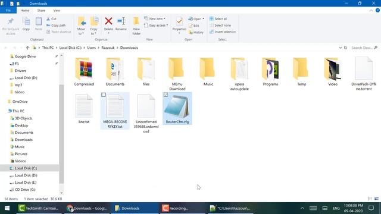Viewport: 381px width, 214px height.
Task: Open the File menu tab
Action: coord(8,11)
